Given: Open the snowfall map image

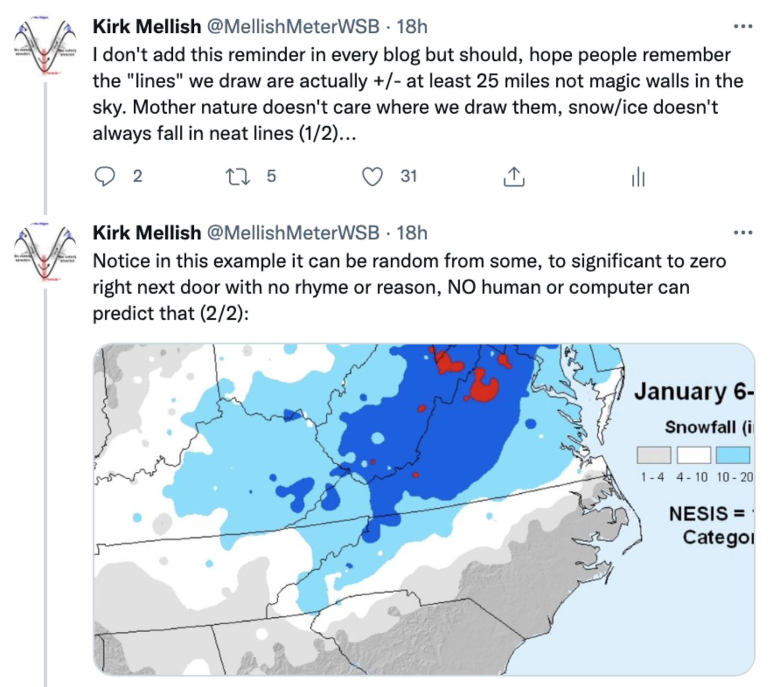Looking at the screenshot, I should (x=376, y=510).
